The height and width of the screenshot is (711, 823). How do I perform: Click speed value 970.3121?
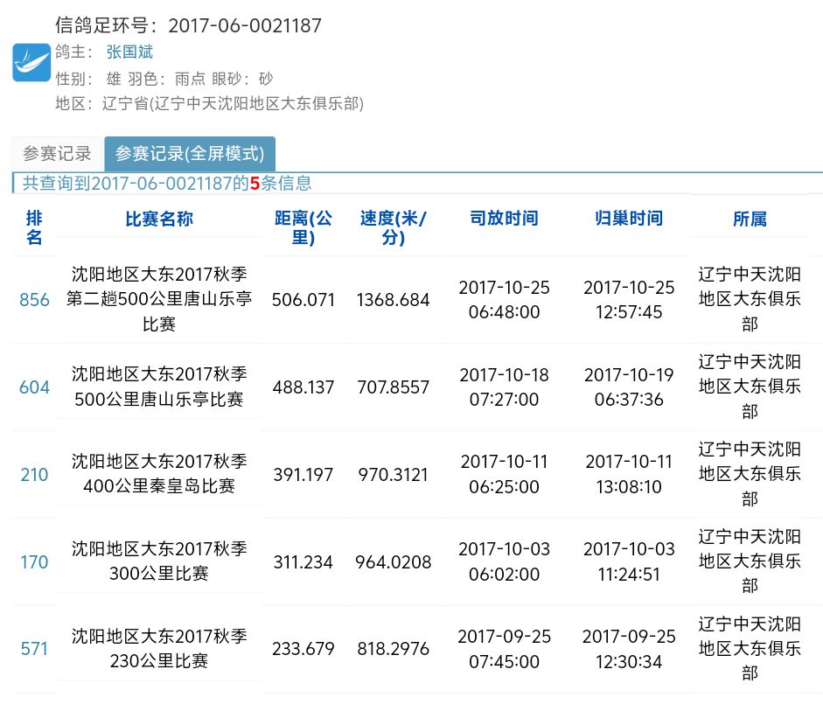pos(393,475)
